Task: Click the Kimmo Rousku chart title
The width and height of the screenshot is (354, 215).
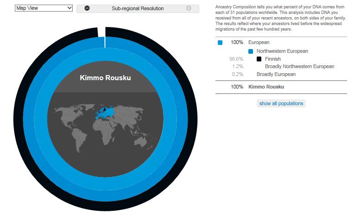Action: pos(105,78)
